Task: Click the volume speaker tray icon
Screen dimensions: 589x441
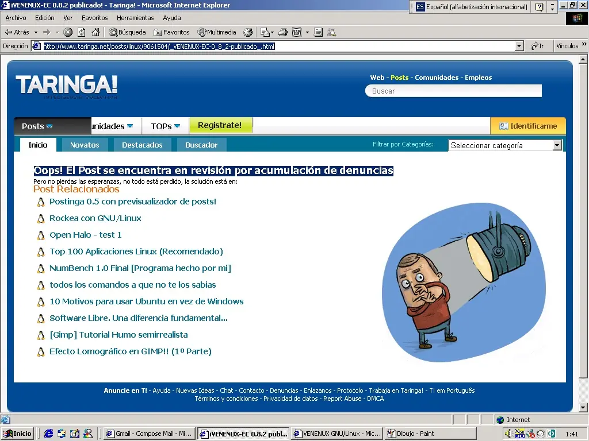Action: pyautogui.click(x=508, y=434)
